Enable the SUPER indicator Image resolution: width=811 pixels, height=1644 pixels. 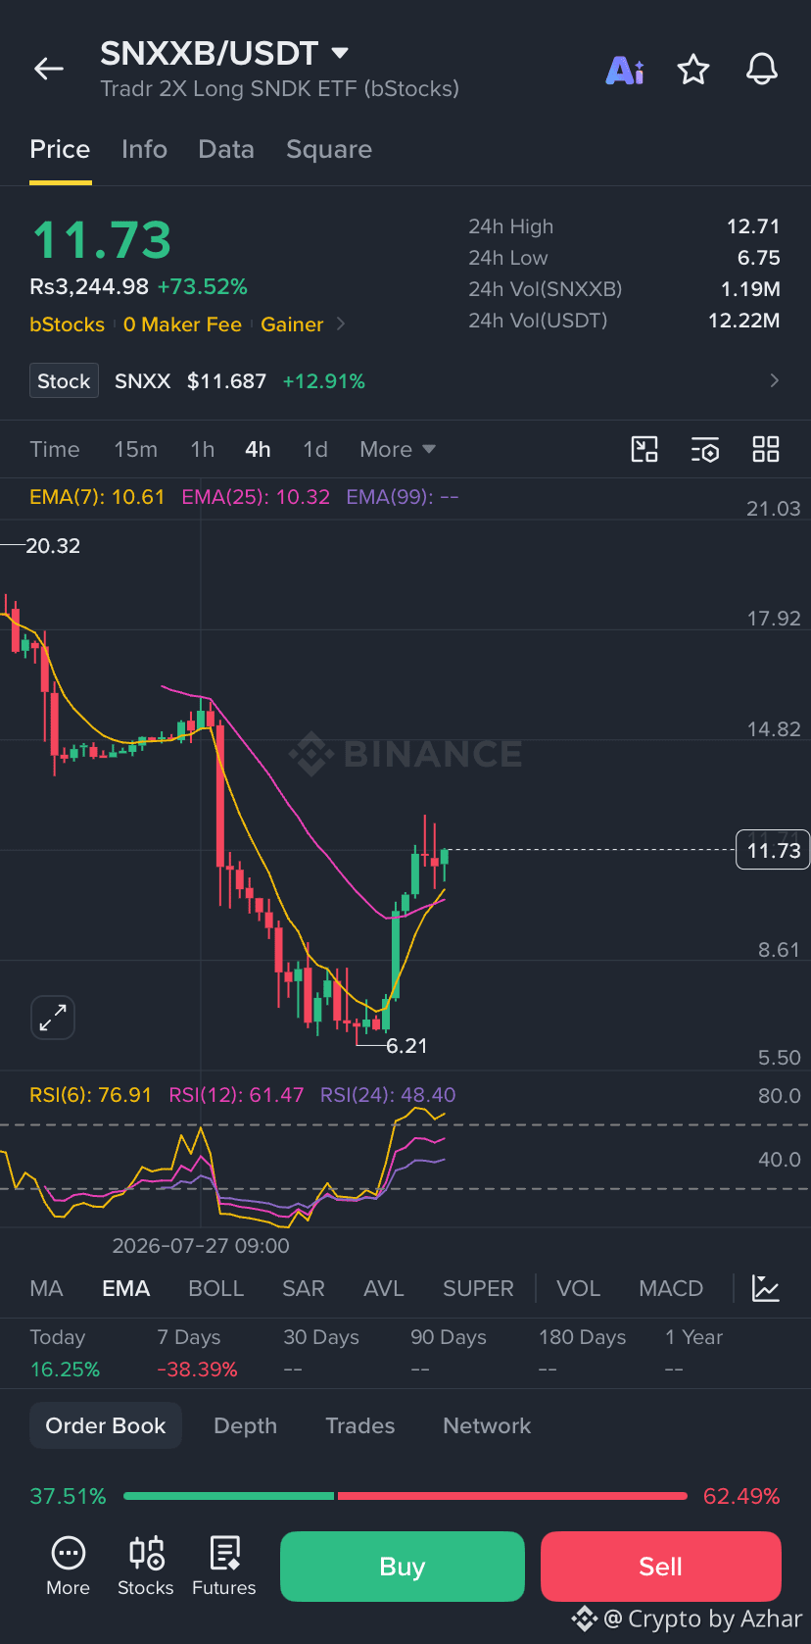click(478, 1288)
